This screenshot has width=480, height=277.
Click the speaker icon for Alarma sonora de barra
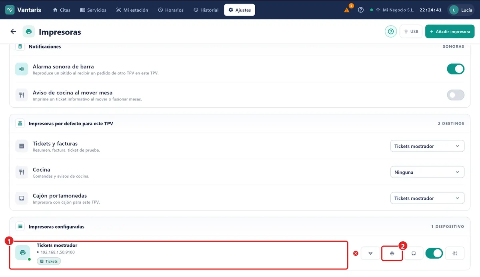tap(22, 69)
